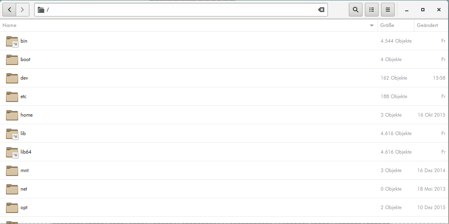Select the bin folder icon
This screenshot has height=224, width=449.
pyautogui.click(x=12, y=41)
